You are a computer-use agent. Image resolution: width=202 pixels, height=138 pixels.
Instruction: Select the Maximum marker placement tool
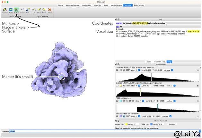4,11
